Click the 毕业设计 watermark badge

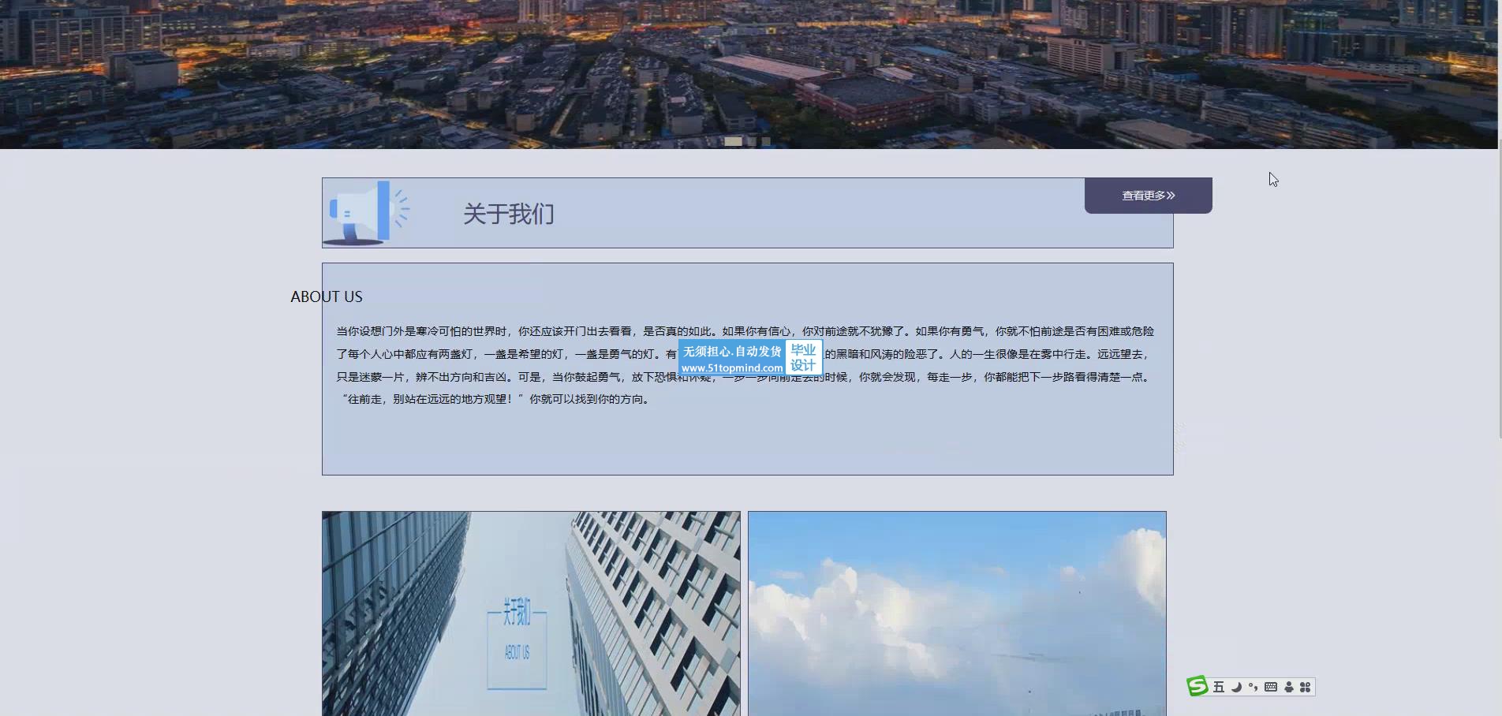pyautogui.click(x=803, y=357)
